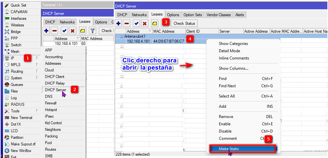Expand the Routing submenu arrow
Viewport: 328px width, 158px height.
coord(37,71)
